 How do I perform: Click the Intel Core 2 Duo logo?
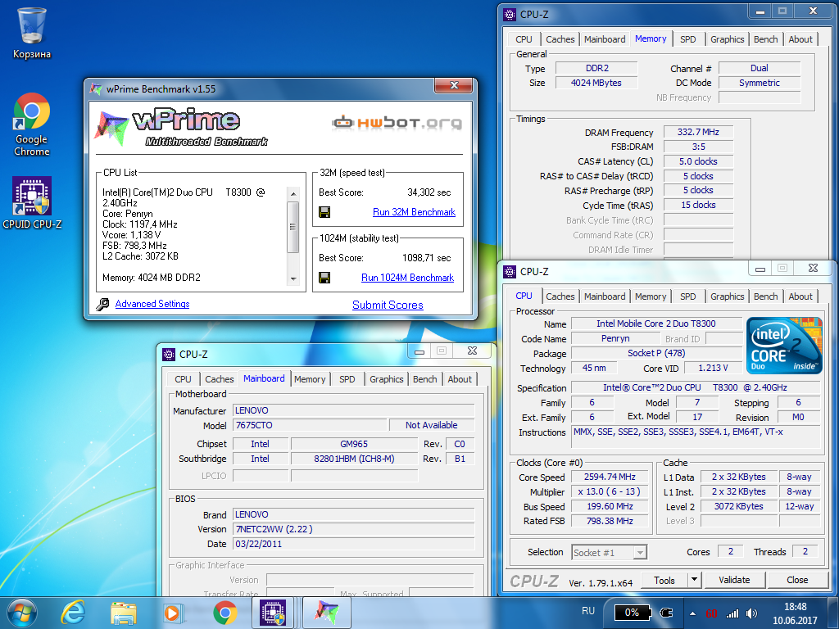[x=784, y=346]
